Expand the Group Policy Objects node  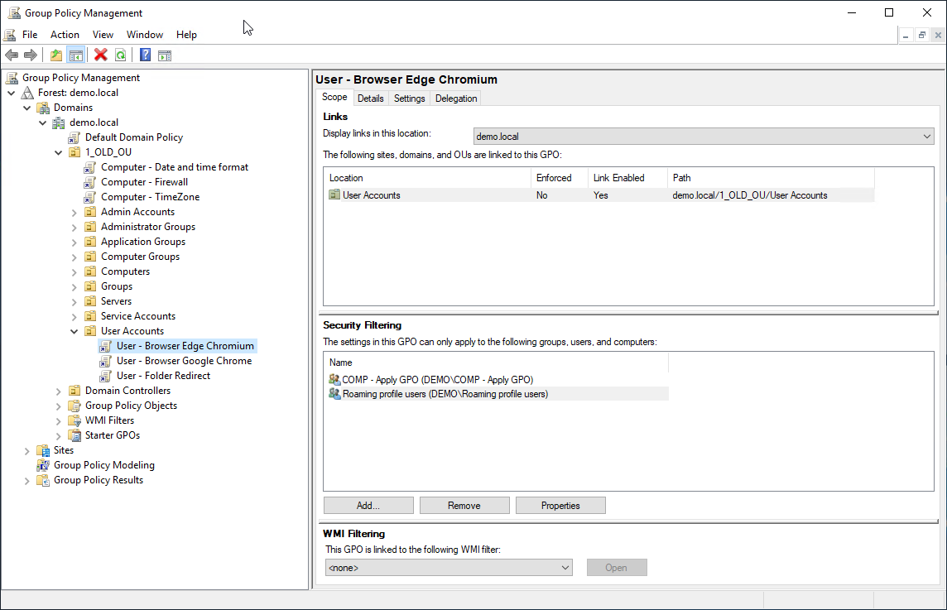click(x=58, y=406)
